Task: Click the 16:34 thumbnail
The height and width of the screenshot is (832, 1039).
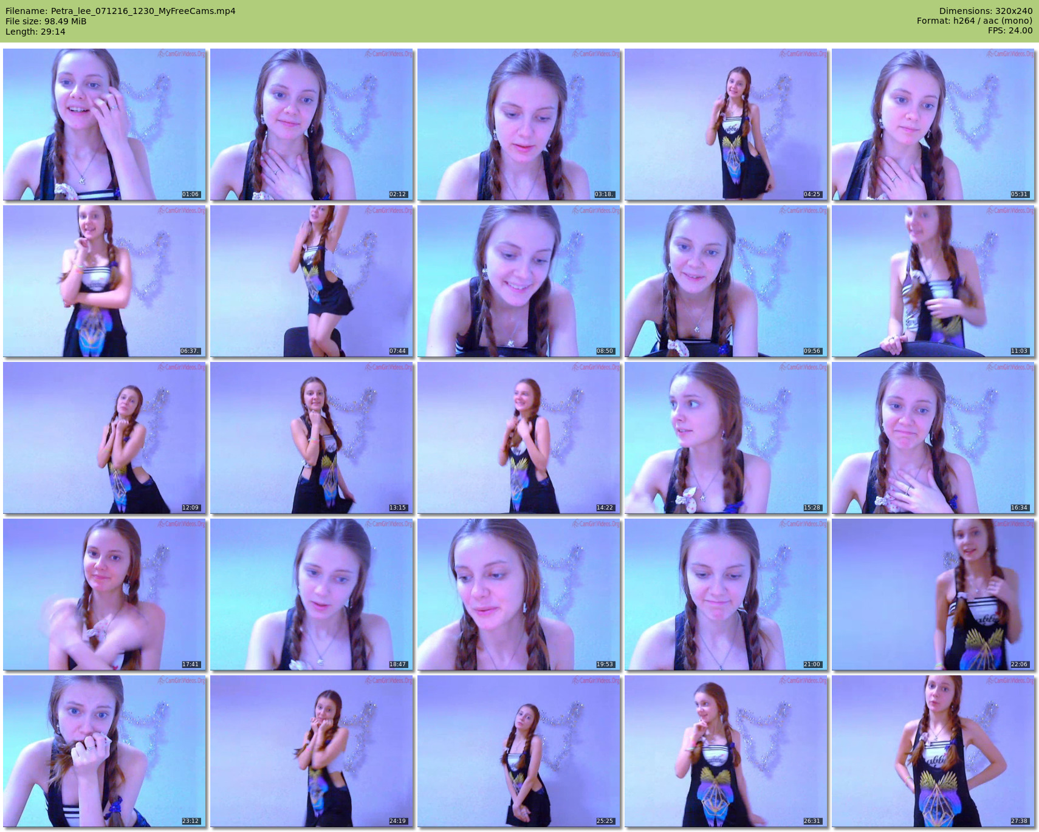Action: [933, 438]
